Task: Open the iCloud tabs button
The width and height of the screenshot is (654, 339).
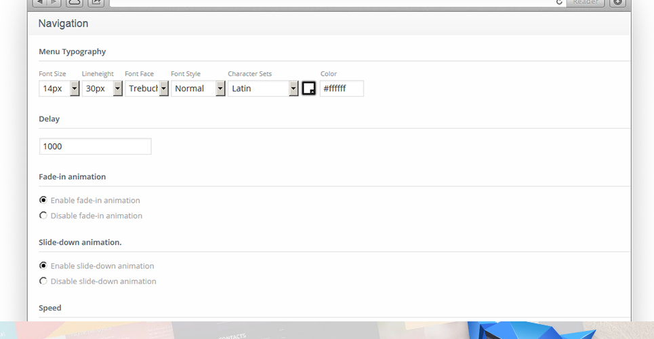Action: 75,2
